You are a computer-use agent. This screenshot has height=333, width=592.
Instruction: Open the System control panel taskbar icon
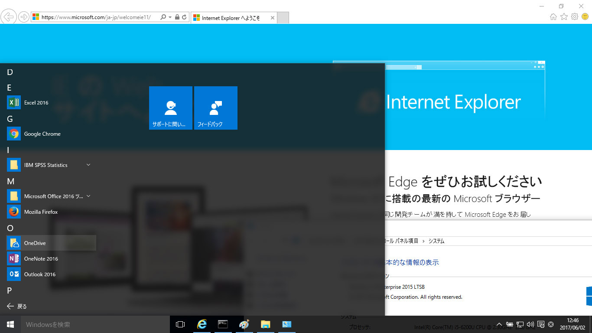tap(286, 324)
